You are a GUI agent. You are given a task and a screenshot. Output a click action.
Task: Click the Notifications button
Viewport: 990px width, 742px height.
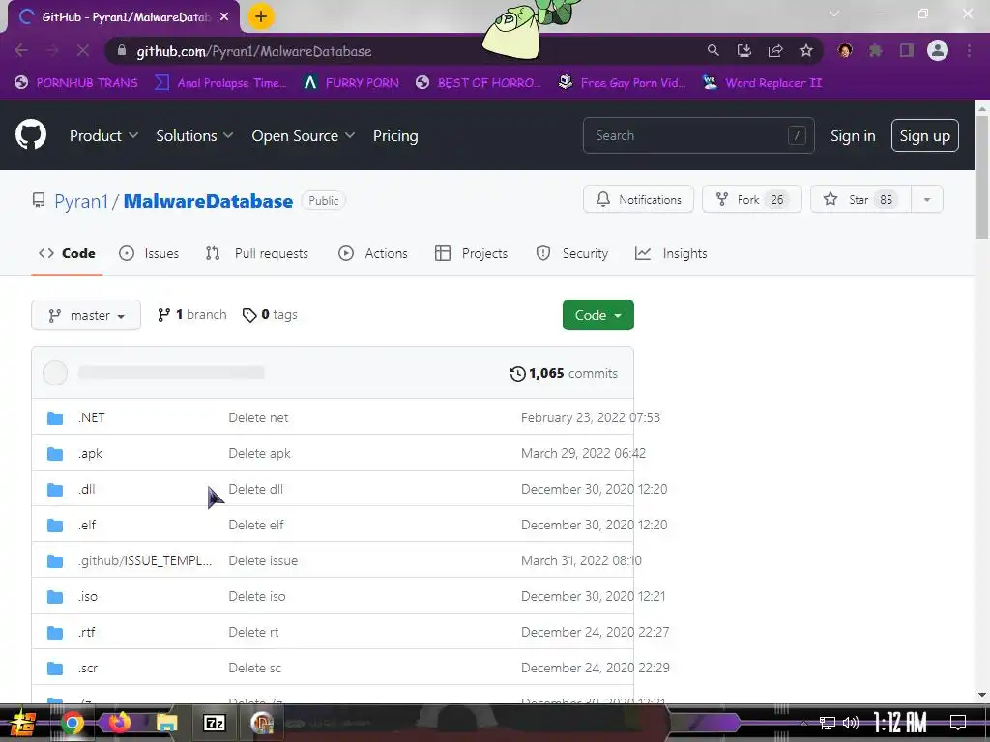pos(638,199)
